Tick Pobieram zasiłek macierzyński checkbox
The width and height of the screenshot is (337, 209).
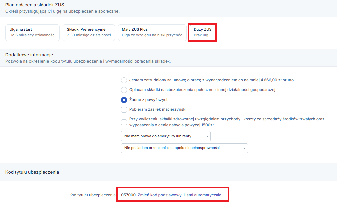(124, 110)
